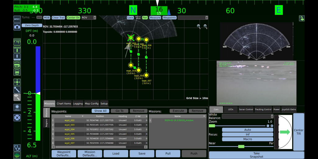Click the zoom plus icon in Cam panel
This screenshot has height=159, width=318.
click(x=272, y=126)
